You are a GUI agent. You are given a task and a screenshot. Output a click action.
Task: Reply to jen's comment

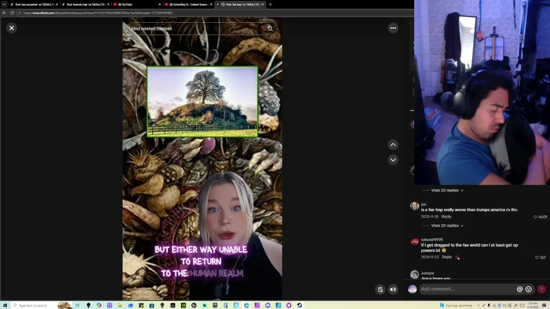[446, 217]
